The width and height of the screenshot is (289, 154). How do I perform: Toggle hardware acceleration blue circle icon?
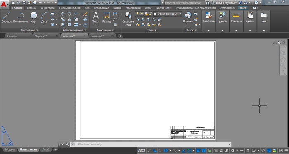(269, 151)
